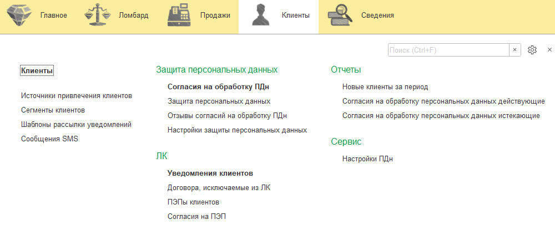The width and height of the screenshot is (555, 225).
Task: Click the scales icon for Ломбард
Action: point(98,16)
